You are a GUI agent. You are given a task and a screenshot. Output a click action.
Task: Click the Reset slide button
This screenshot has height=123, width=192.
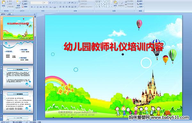pyautogui.click(x=25, y=4)
